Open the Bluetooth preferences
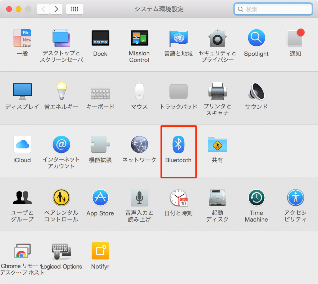Image resolution: width=318 pixels, height=284 pixels. [178, 144]
